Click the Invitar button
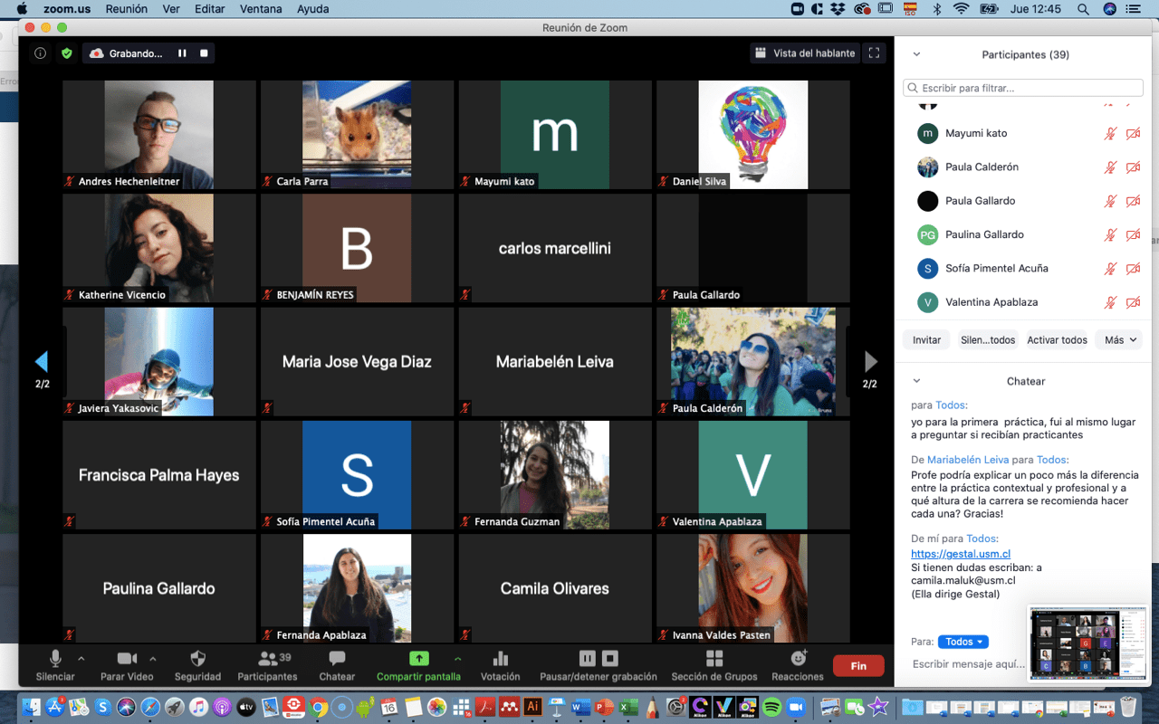Image resolution: width=1159 pixels, height=724 pixels. 926,339
